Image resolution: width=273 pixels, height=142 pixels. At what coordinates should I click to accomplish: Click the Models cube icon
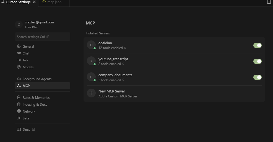coord(19,67)
